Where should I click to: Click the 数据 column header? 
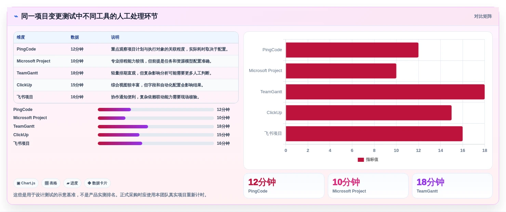(75, 38)
